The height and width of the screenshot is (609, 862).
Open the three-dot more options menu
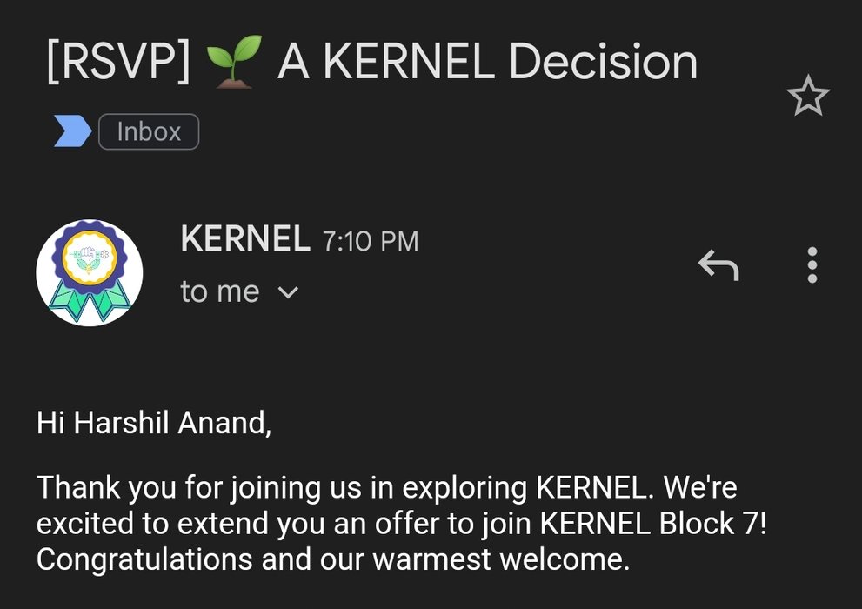pos(812,265)
